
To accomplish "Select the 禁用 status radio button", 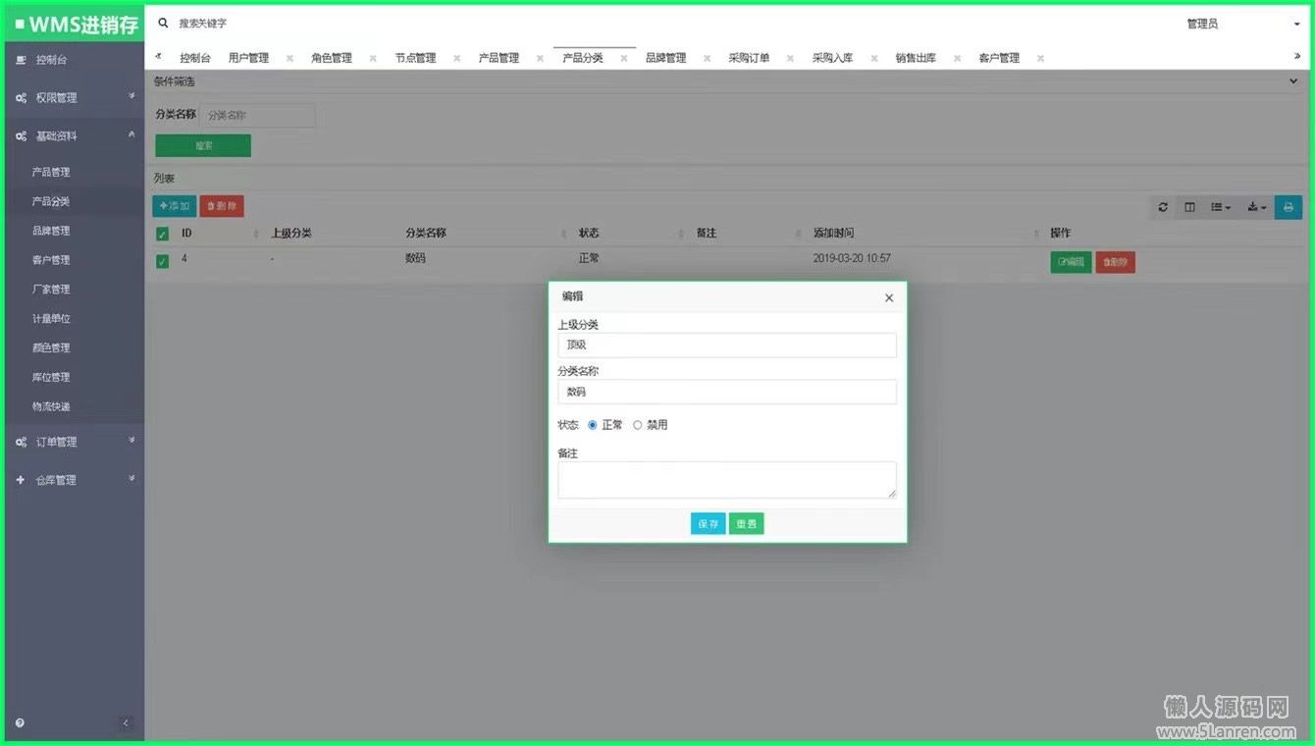I will [x=638, y=425].
